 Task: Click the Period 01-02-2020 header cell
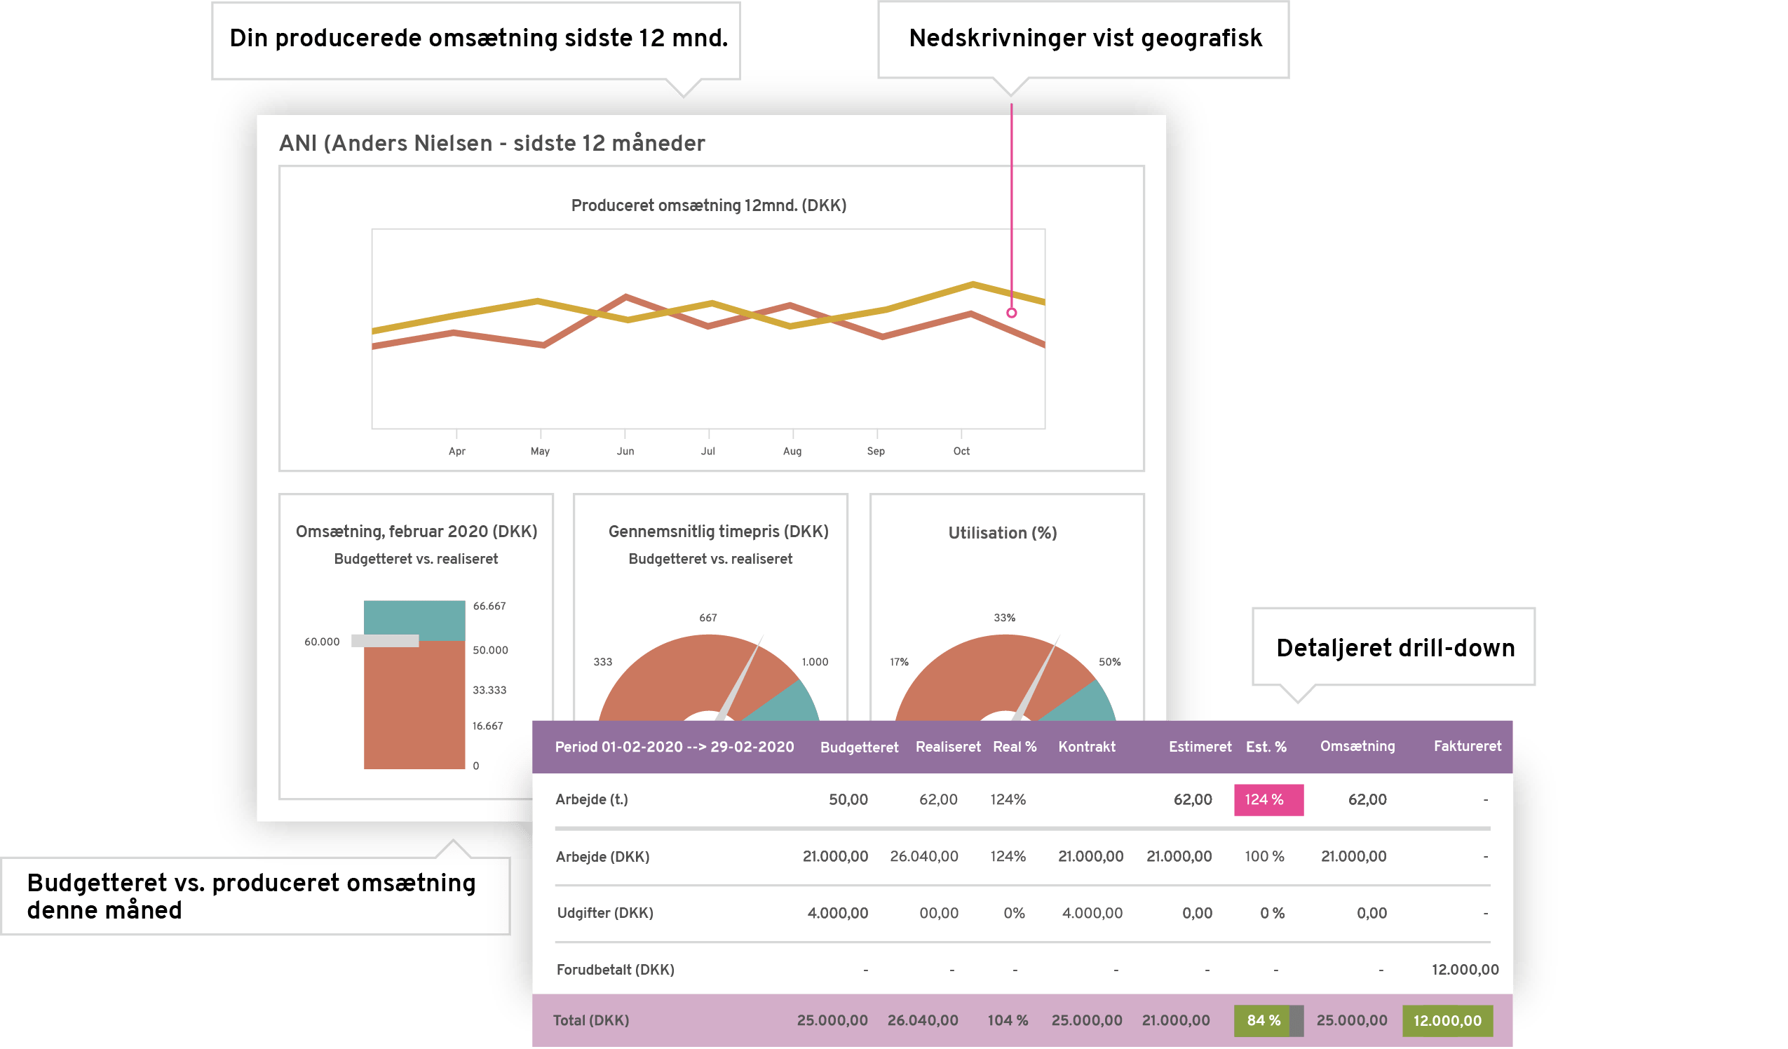point(674,747)
